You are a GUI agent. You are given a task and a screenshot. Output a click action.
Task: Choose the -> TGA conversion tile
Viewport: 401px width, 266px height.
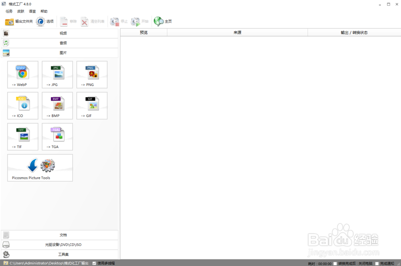57,137
